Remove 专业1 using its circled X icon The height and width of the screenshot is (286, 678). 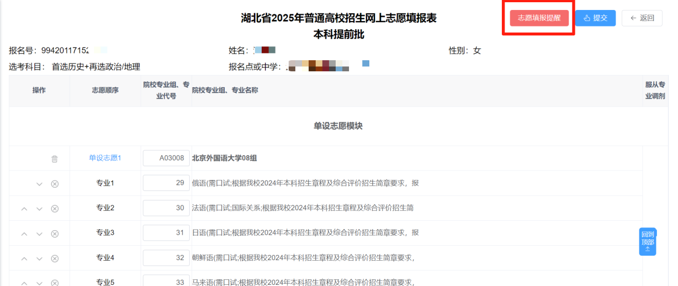tap(55, 184)
